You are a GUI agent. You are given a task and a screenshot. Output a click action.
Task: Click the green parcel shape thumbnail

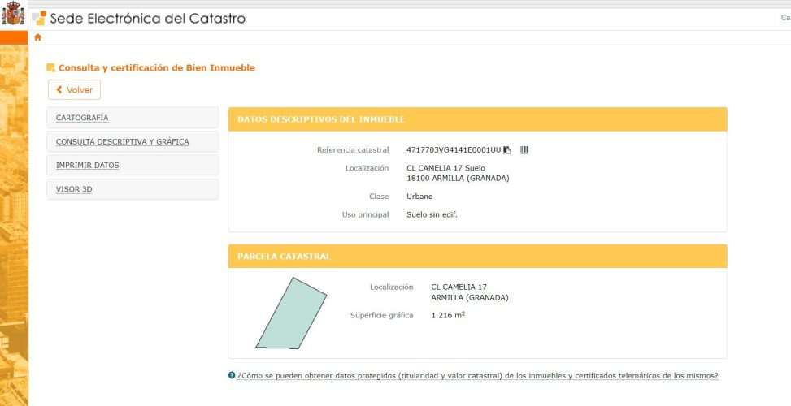291,313
